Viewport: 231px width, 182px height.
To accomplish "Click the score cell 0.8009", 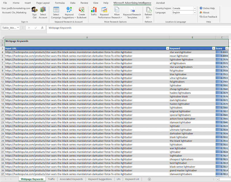I will 222,52.
